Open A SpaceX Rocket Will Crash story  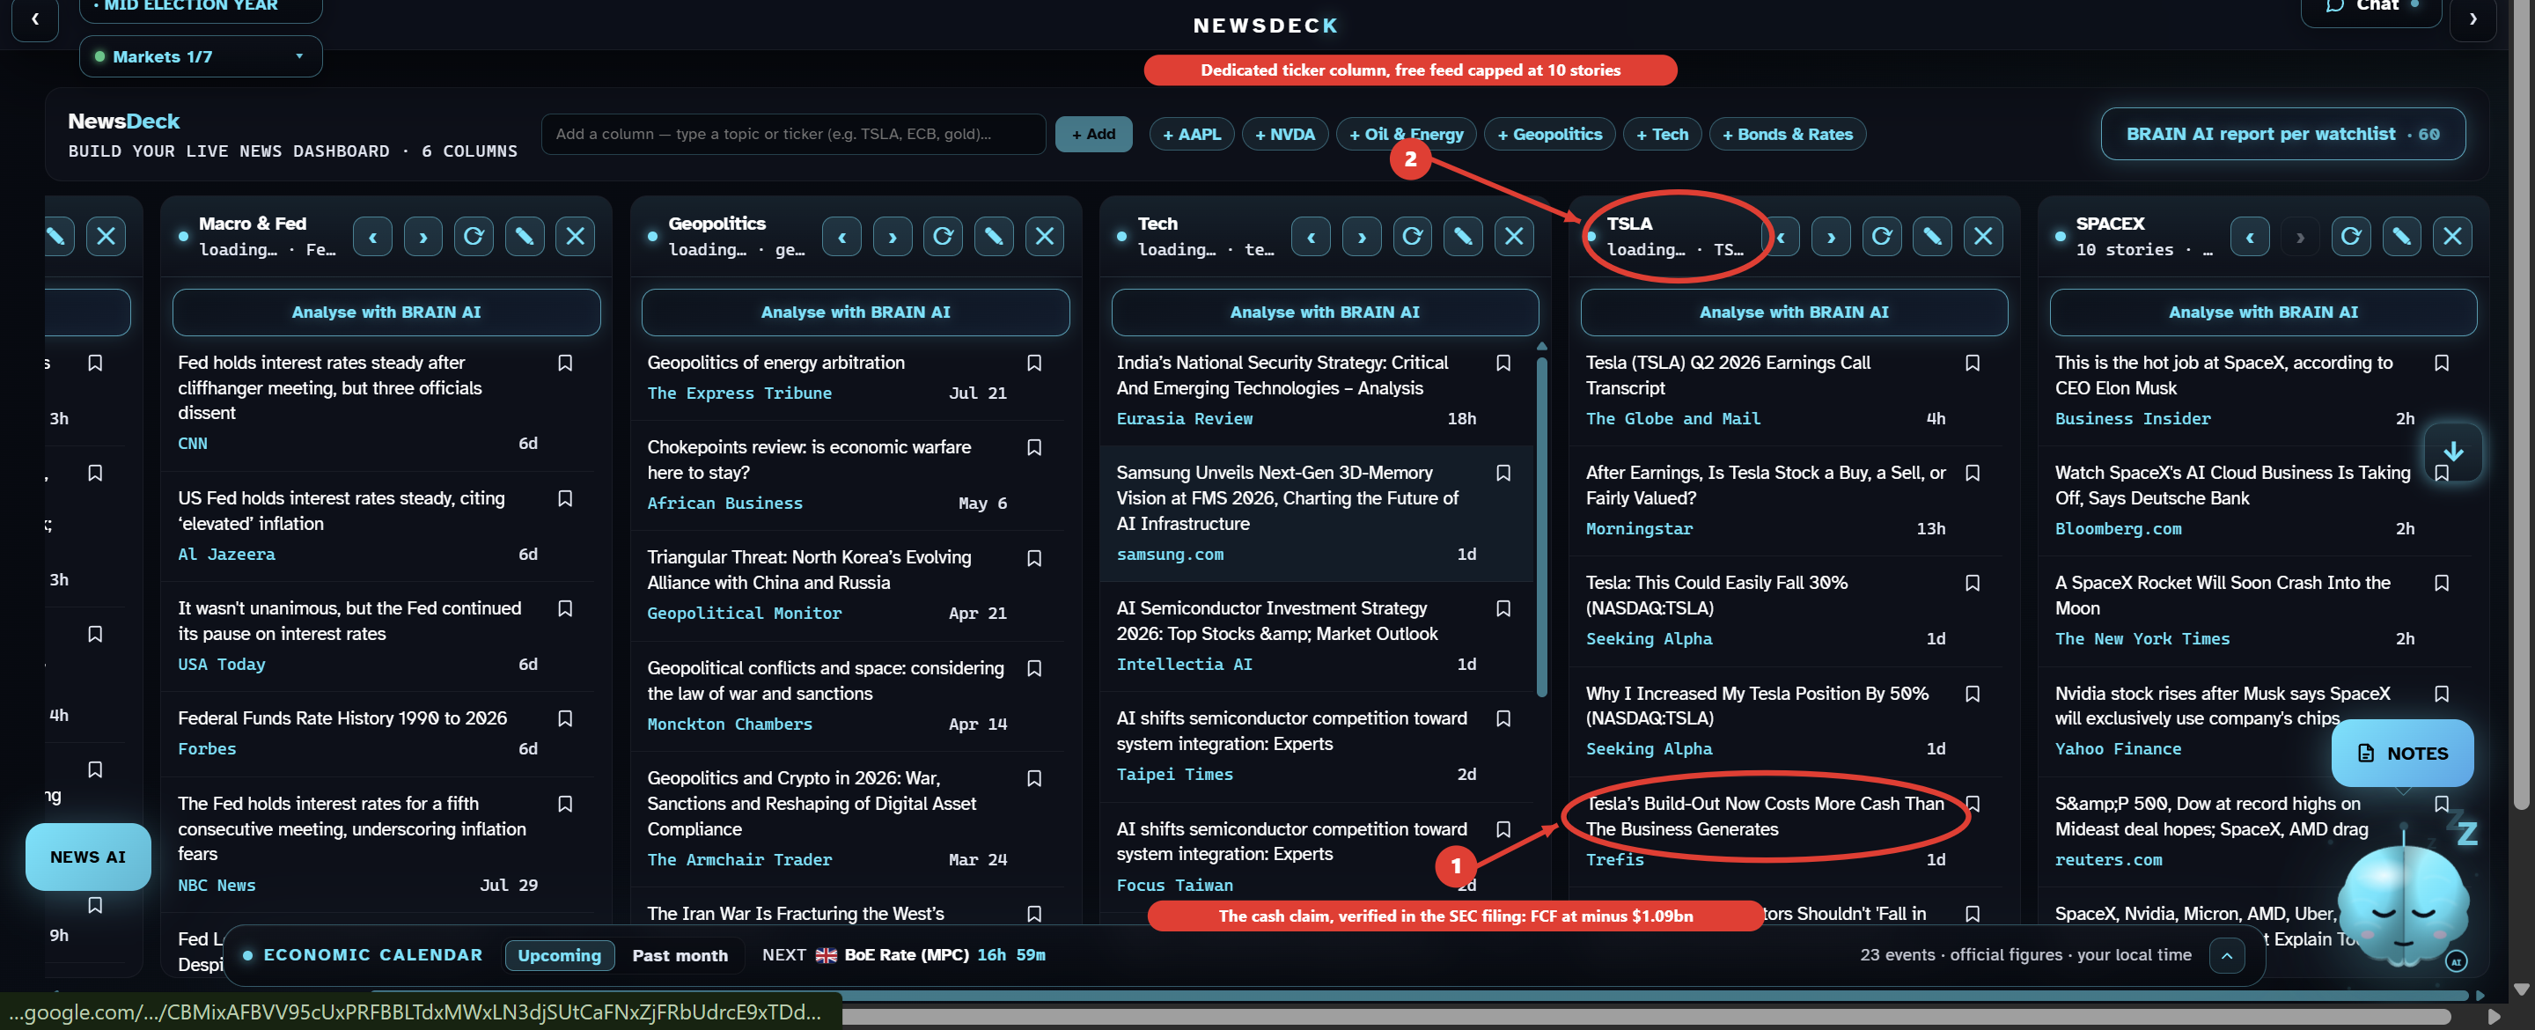pyautogui.click(x=2222, y=595)
